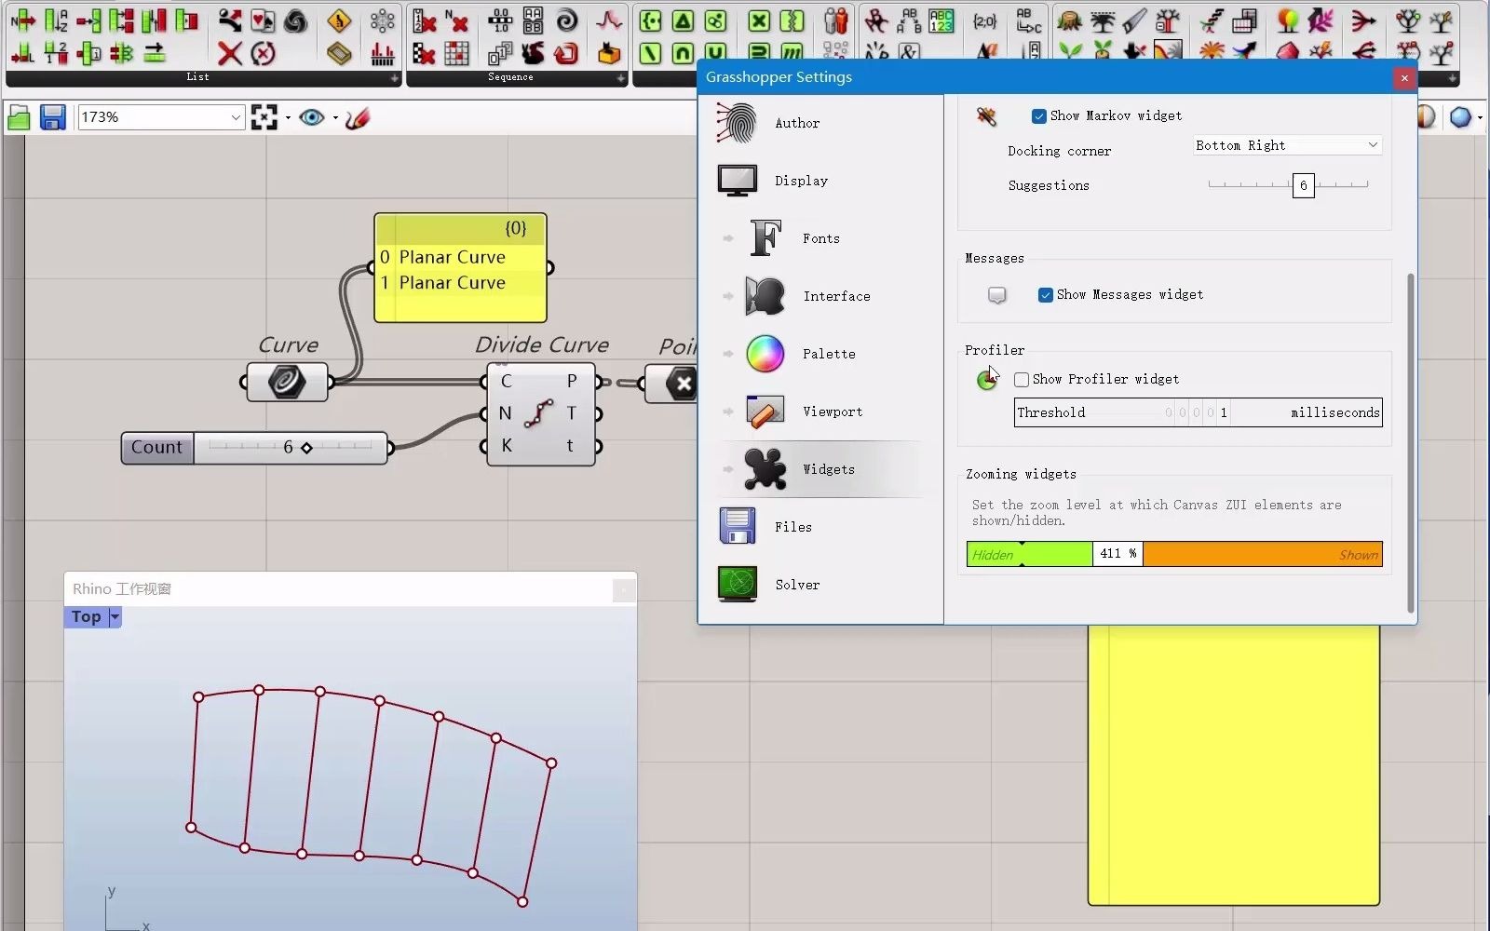
Task: Select the Fibonacci spiral icon
Action: tap(566, 20)
